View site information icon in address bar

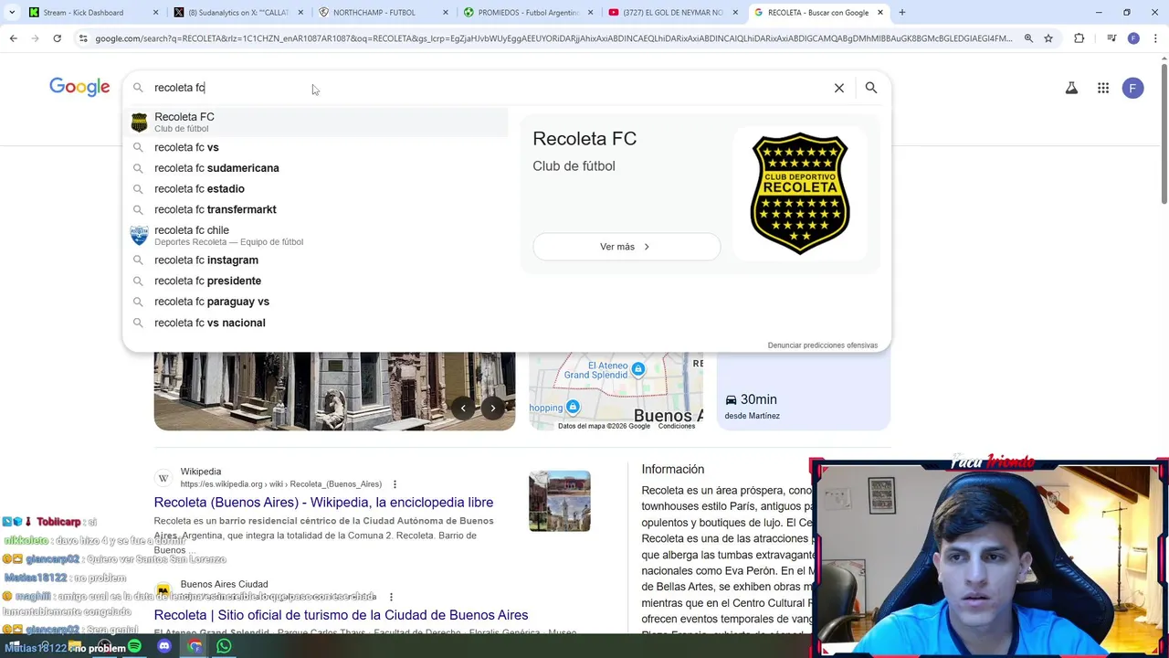(x=83, y=38)
